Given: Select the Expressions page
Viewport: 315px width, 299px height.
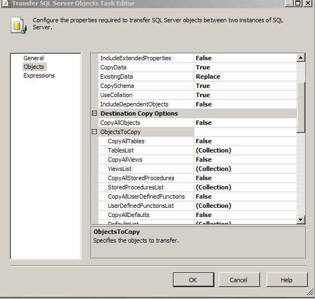Looking at the screenshot, I should coord(39,75).
